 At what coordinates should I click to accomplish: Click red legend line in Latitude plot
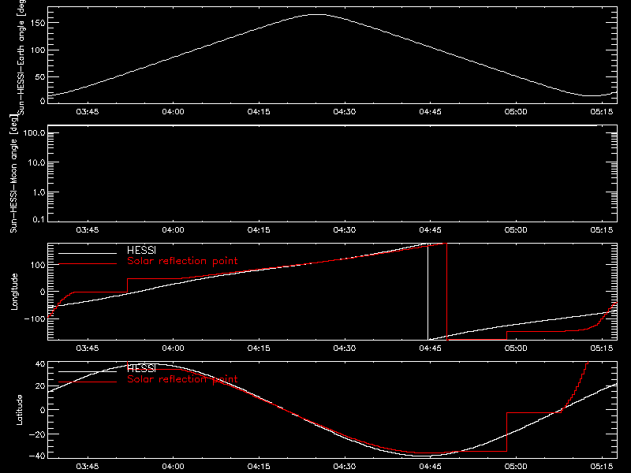pyautogui.click(x=88, y=382)
